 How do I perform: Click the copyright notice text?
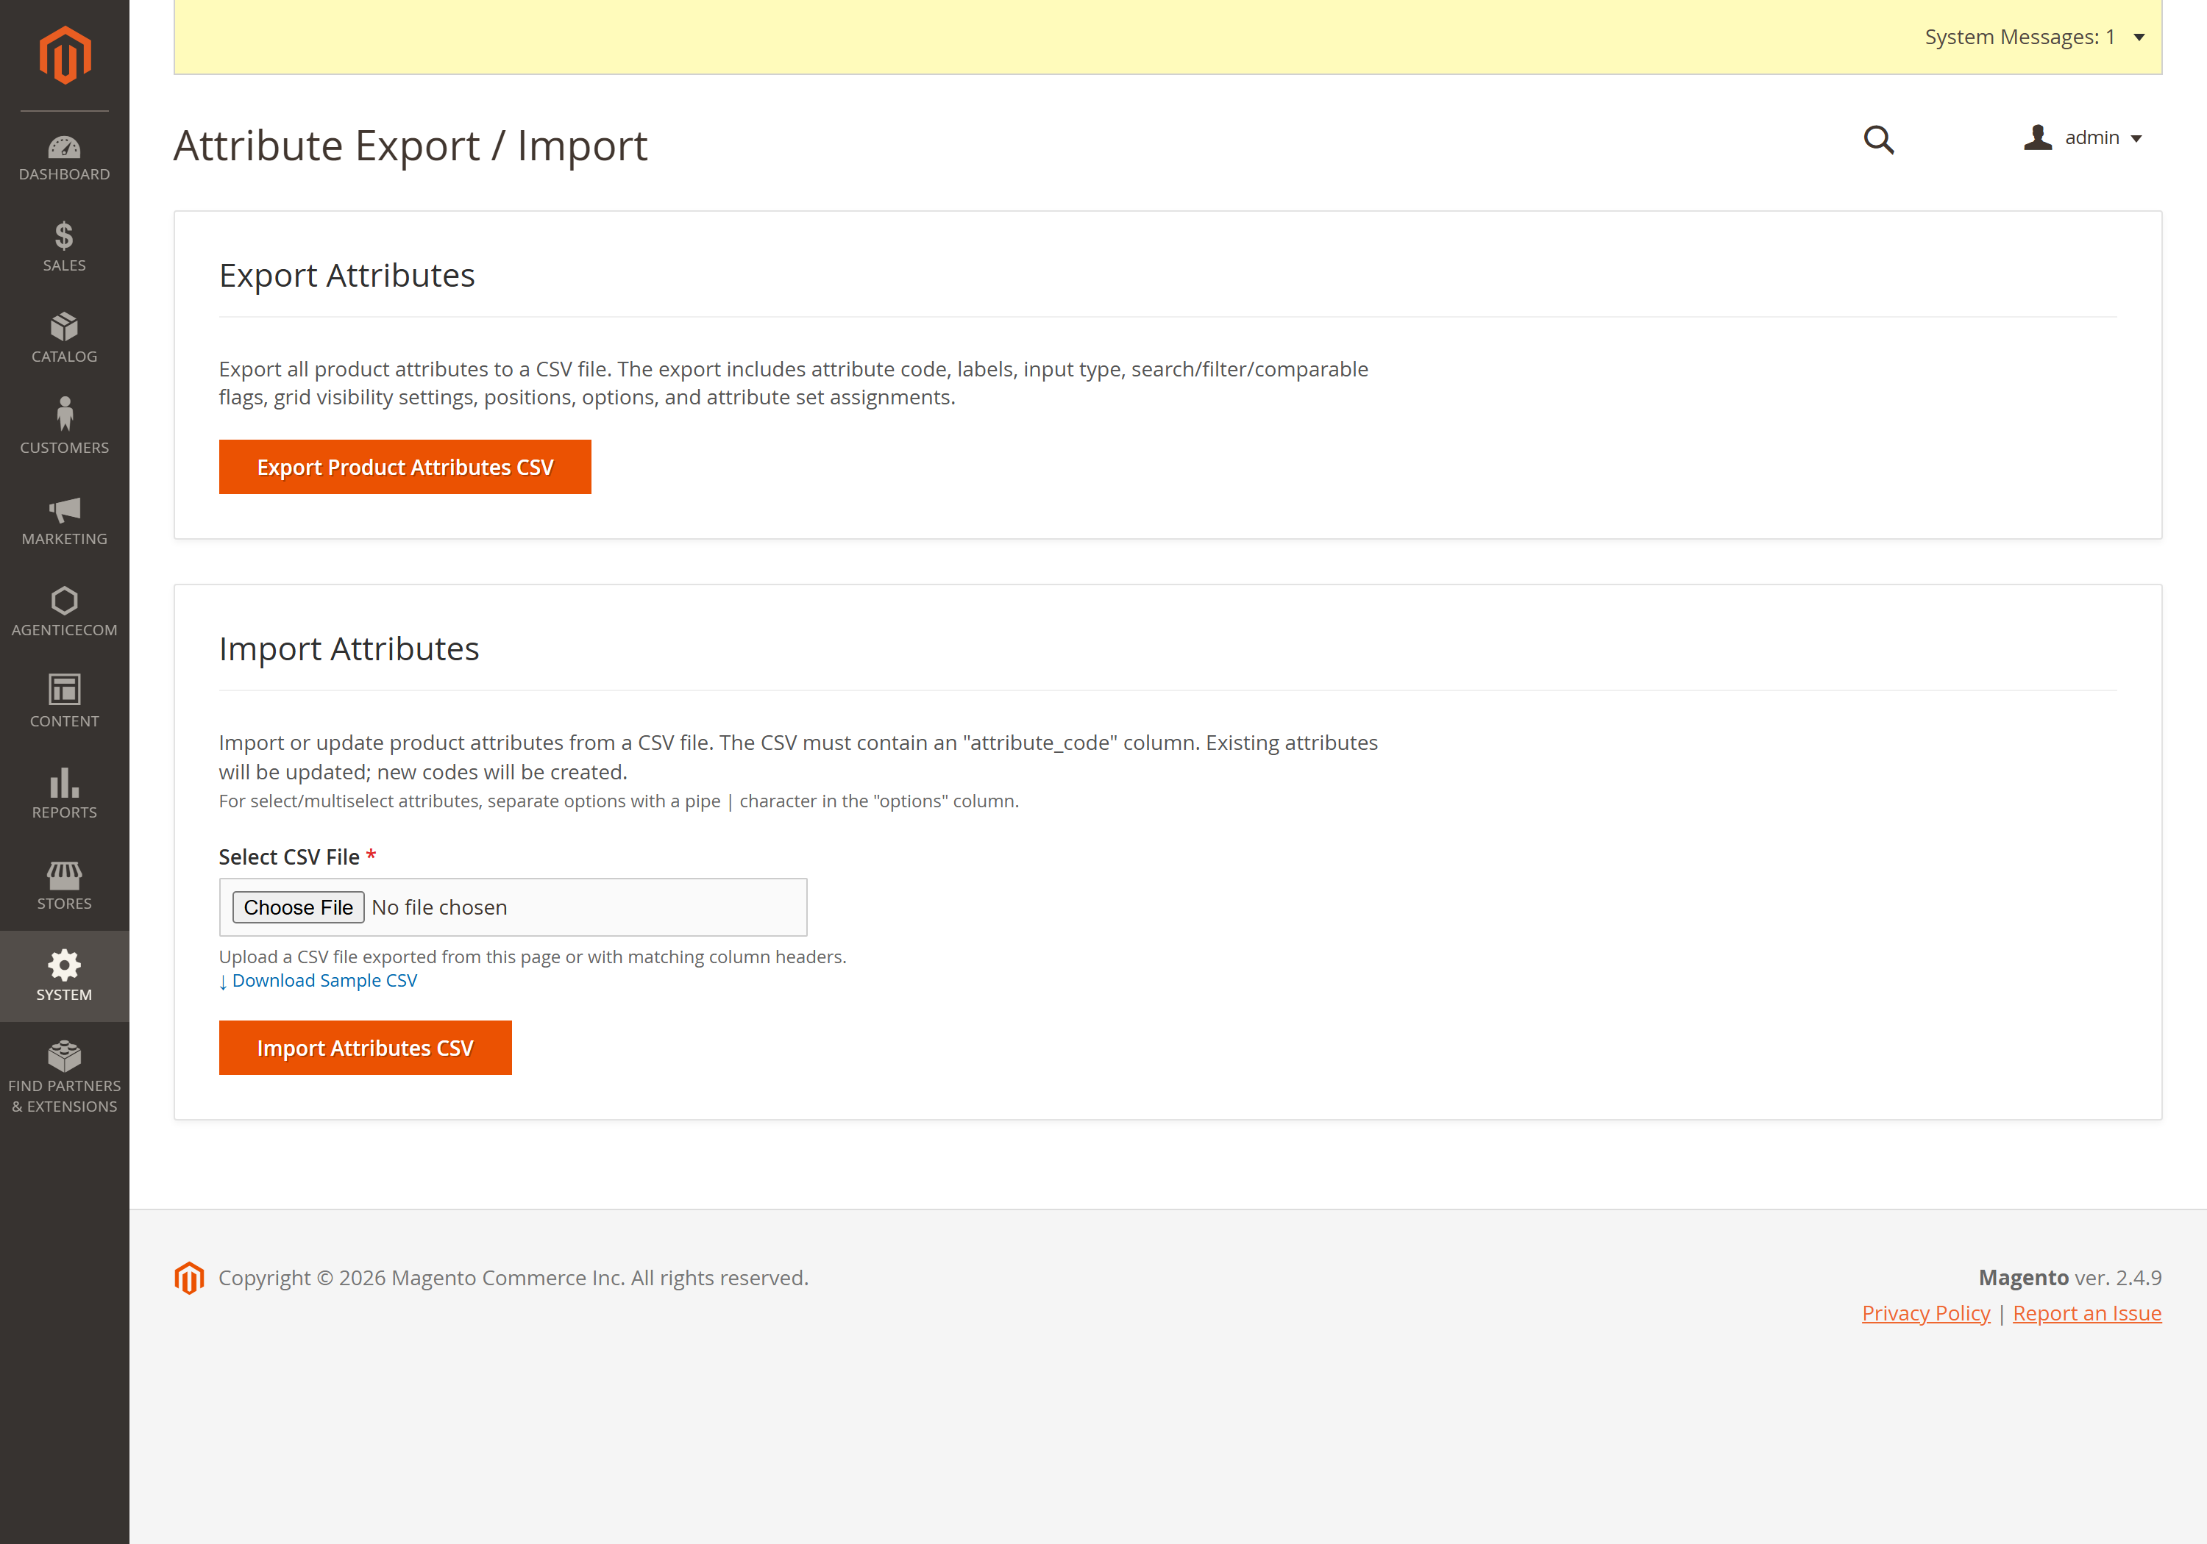[x=513, y=1278]
